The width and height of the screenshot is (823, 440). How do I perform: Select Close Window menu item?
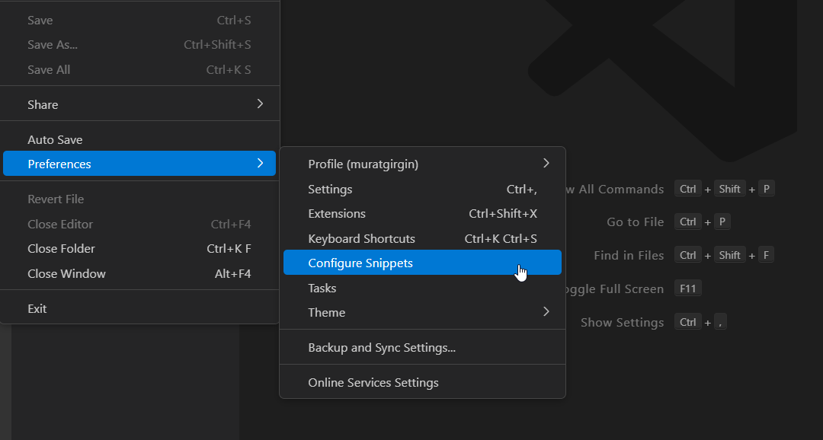(139, 273)
